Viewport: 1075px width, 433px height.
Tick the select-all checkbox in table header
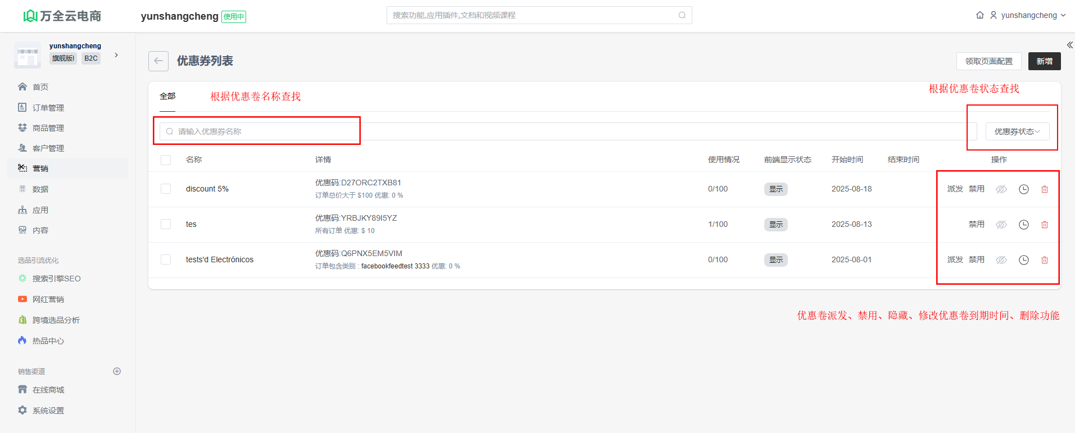point(166,160)
